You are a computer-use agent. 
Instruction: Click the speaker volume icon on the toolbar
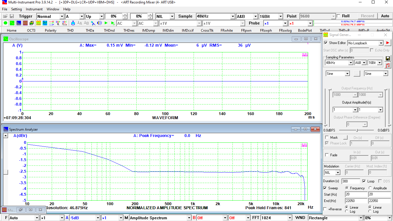click(99, 23)
